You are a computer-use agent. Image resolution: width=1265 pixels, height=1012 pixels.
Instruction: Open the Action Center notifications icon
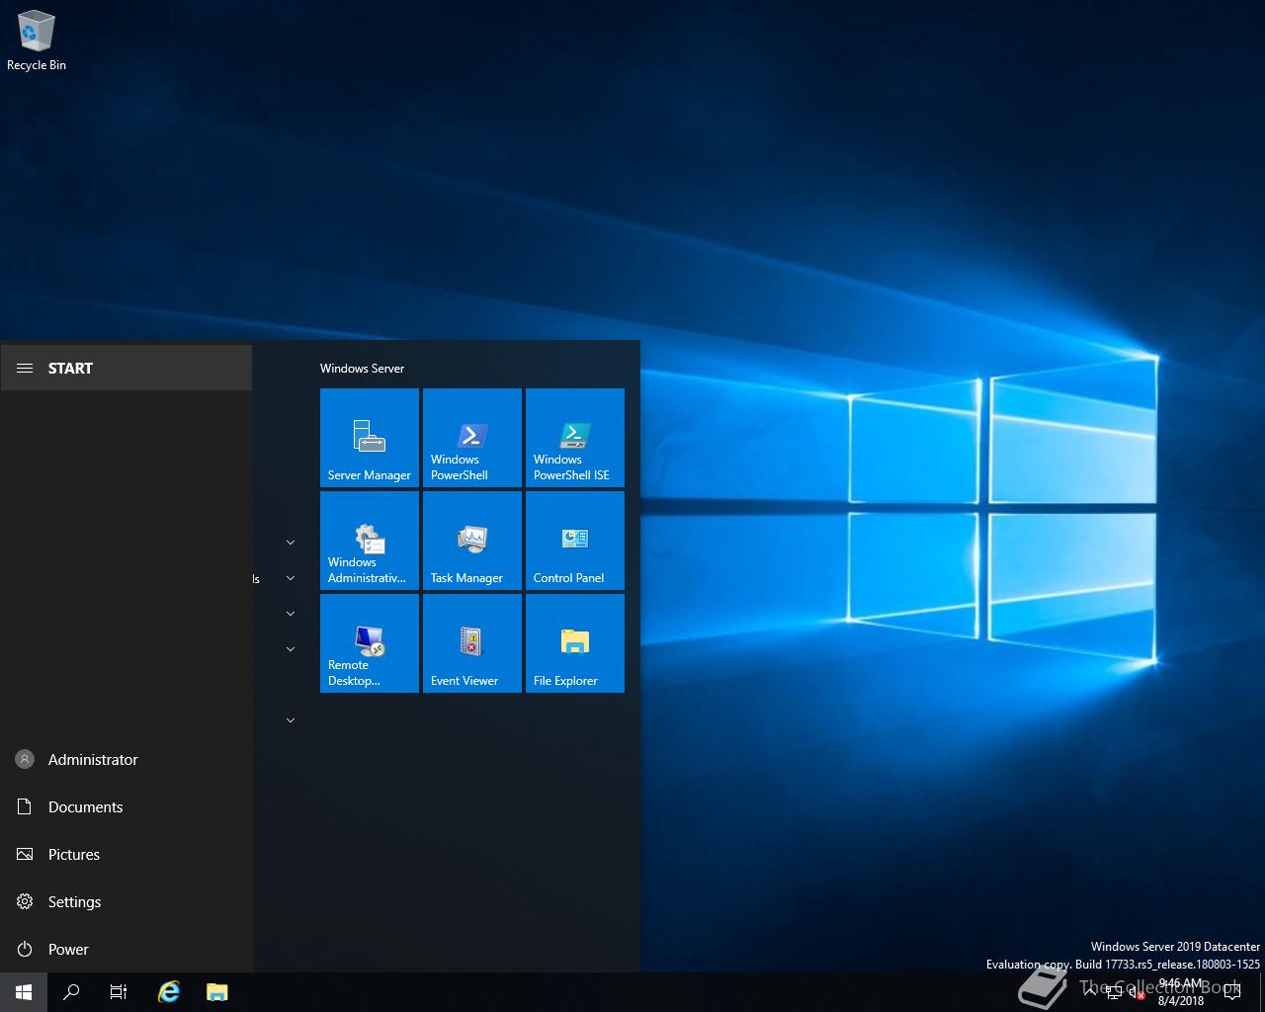(x=1232, y=992)
